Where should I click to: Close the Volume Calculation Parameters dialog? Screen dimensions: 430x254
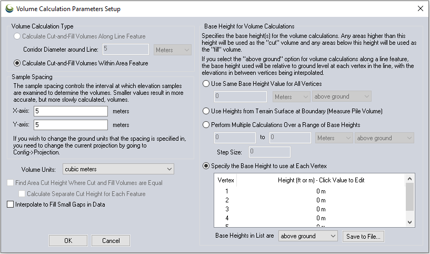point(419,8)
